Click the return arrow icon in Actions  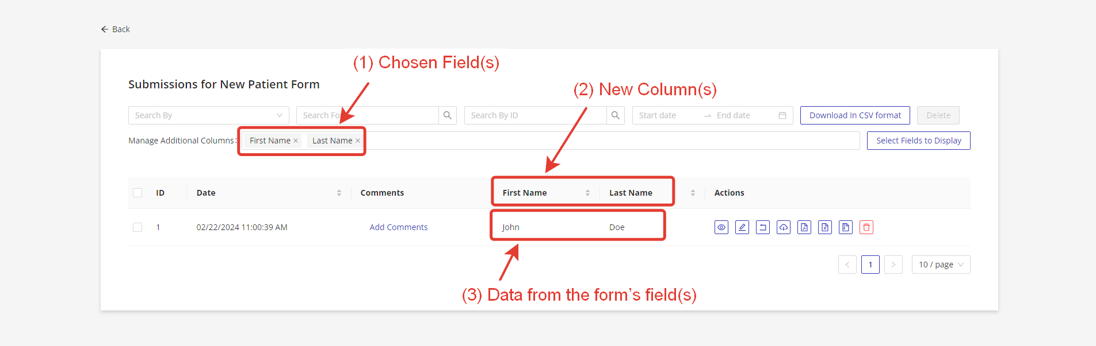(763, 227)
